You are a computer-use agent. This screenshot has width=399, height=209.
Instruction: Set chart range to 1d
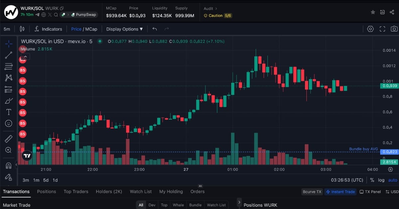pos(55,180)
